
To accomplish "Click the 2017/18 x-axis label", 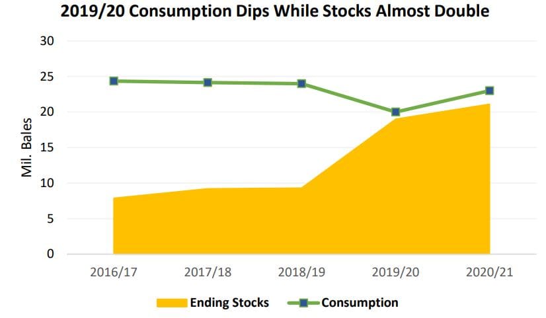I will (208, 272).
